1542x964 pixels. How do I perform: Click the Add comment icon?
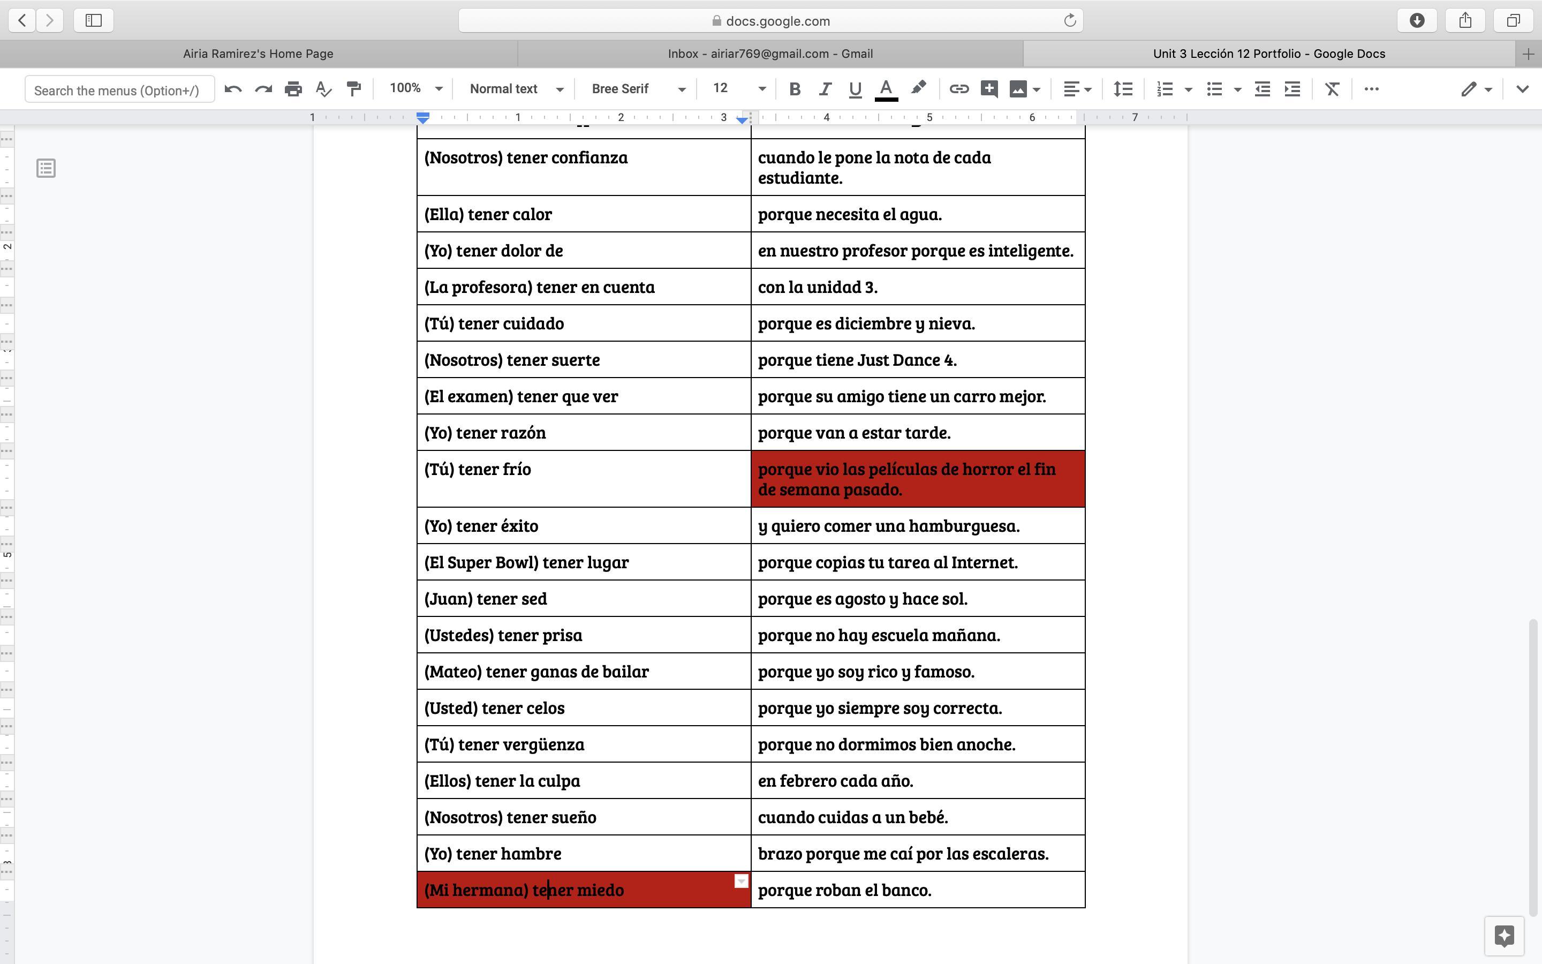tap(989, 89)
